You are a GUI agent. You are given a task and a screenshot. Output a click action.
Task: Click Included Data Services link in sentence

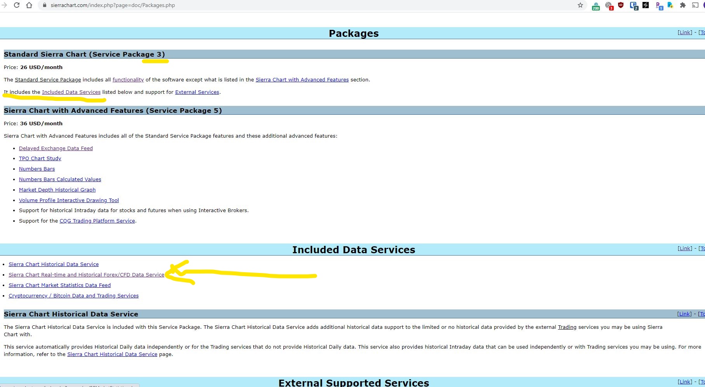tap(71, 92)
